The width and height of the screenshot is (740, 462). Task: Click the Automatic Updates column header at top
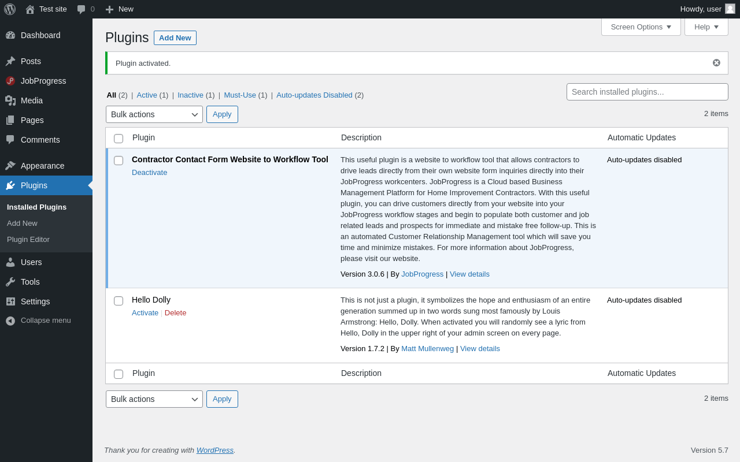642,137
